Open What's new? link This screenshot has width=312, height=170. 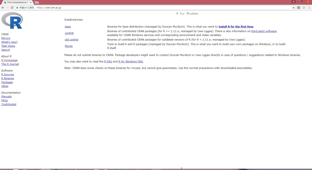[9, 42]
